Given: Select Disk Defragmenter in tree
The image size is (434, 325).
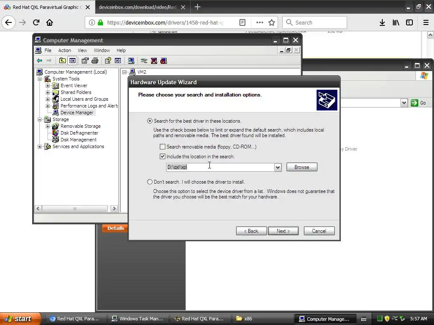Looking at the screenshot, I should 79,133.
